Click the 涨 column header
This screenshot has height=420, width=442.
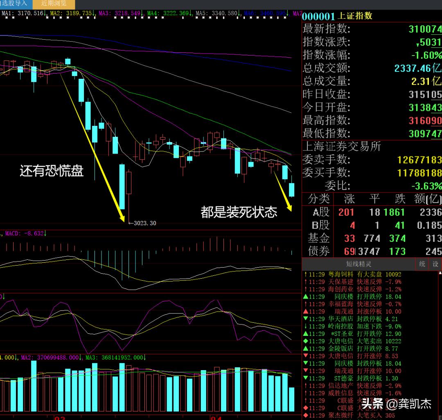(x=349, y=199)
